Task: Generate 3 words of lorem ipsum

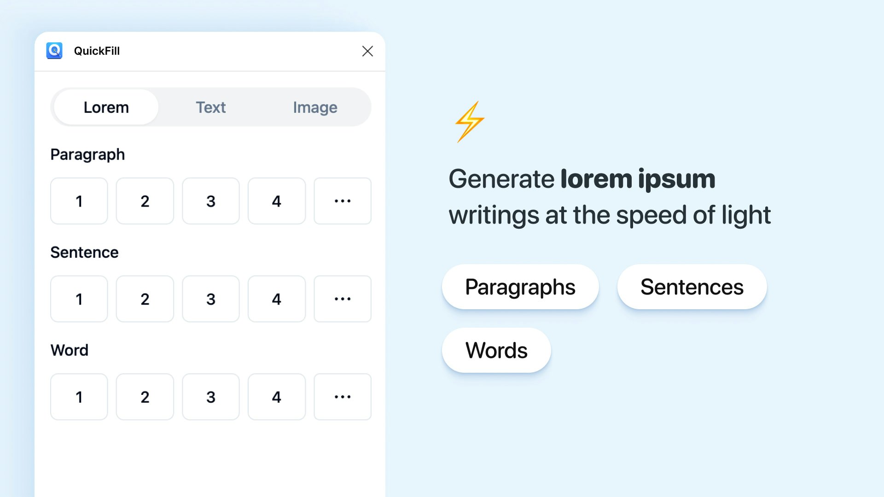Action: 211,397
